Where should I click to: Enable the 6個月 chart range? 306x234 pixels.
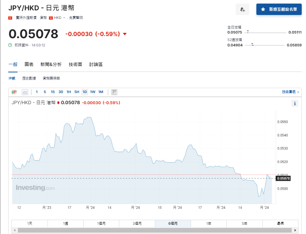[x=173, y=223]
